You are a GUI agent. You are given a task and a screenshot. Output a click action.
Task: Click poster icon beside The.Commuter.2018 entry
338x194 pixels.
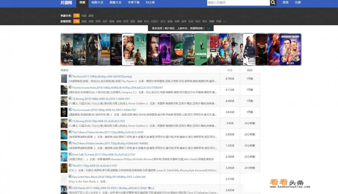[x=64, y=112]
